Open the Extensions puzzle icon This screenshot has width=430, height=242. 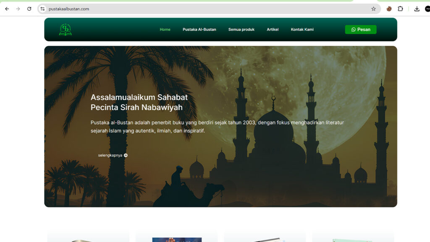pos(400,9)
